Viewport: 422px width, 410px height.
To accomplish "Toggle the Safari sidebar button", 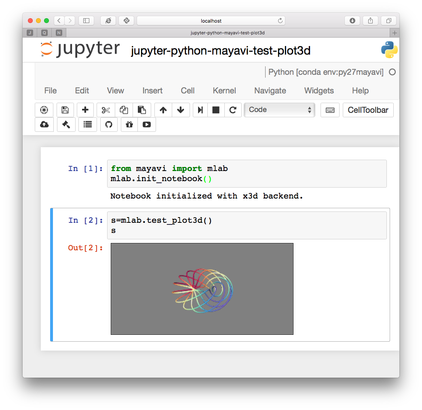I will [x=86, y=21].
